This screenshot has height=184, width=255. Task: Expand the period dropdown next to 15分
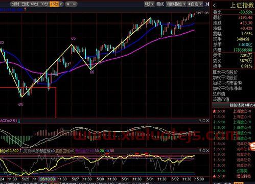pyautogui.click(x=61, y=4)
